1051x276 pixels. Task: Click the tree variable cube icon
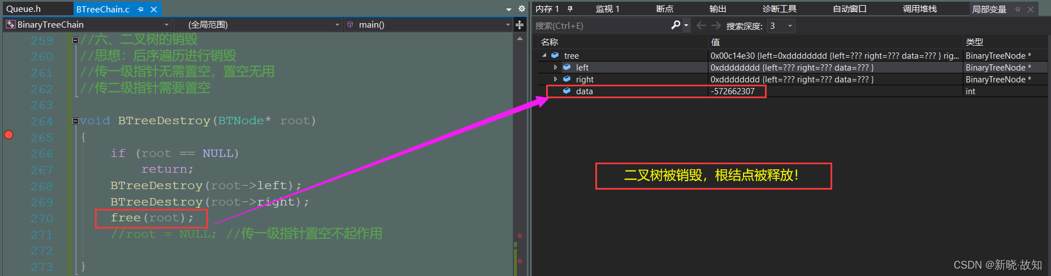[555, 55]
